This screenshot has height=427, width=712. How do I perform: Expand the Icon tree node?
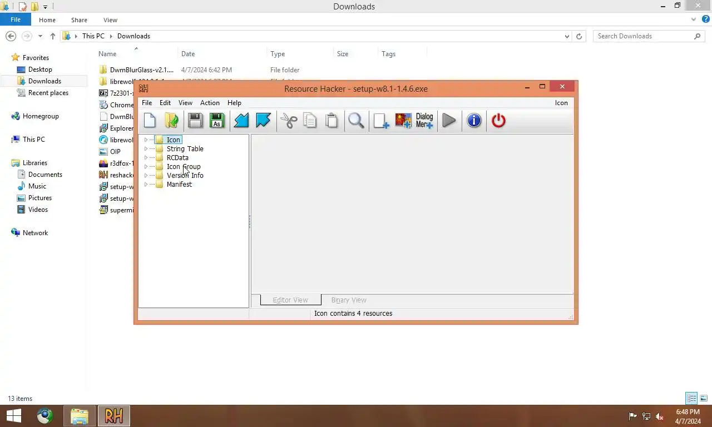pyautogui.click(x=146, y=140)
